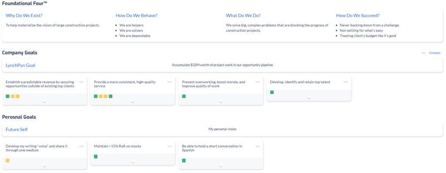This screenshot has width=446, height=173.
Task: Expand the 'Establish a predictable revenue' goal card
Action: pyautogui.click(x=44, y=102)
